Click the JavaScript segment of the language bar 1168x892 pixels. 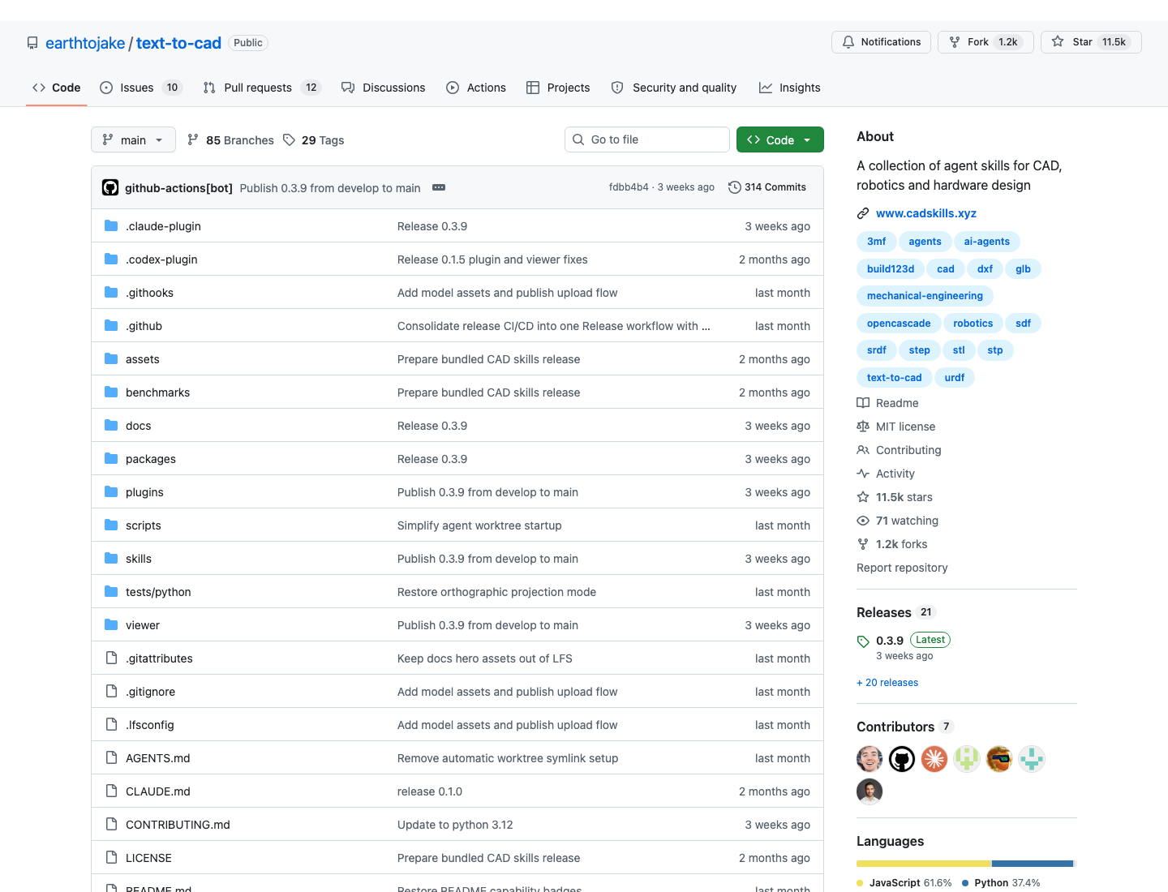(x=924, y=864)
